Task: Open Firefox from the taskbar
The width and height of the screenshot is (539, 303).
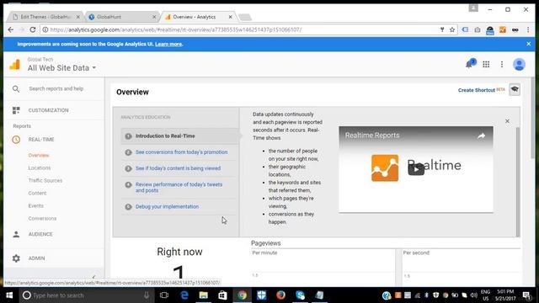Action: coord(280,295)
